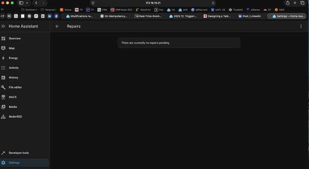Toggle the Safari sidebar

pos(21,3)
